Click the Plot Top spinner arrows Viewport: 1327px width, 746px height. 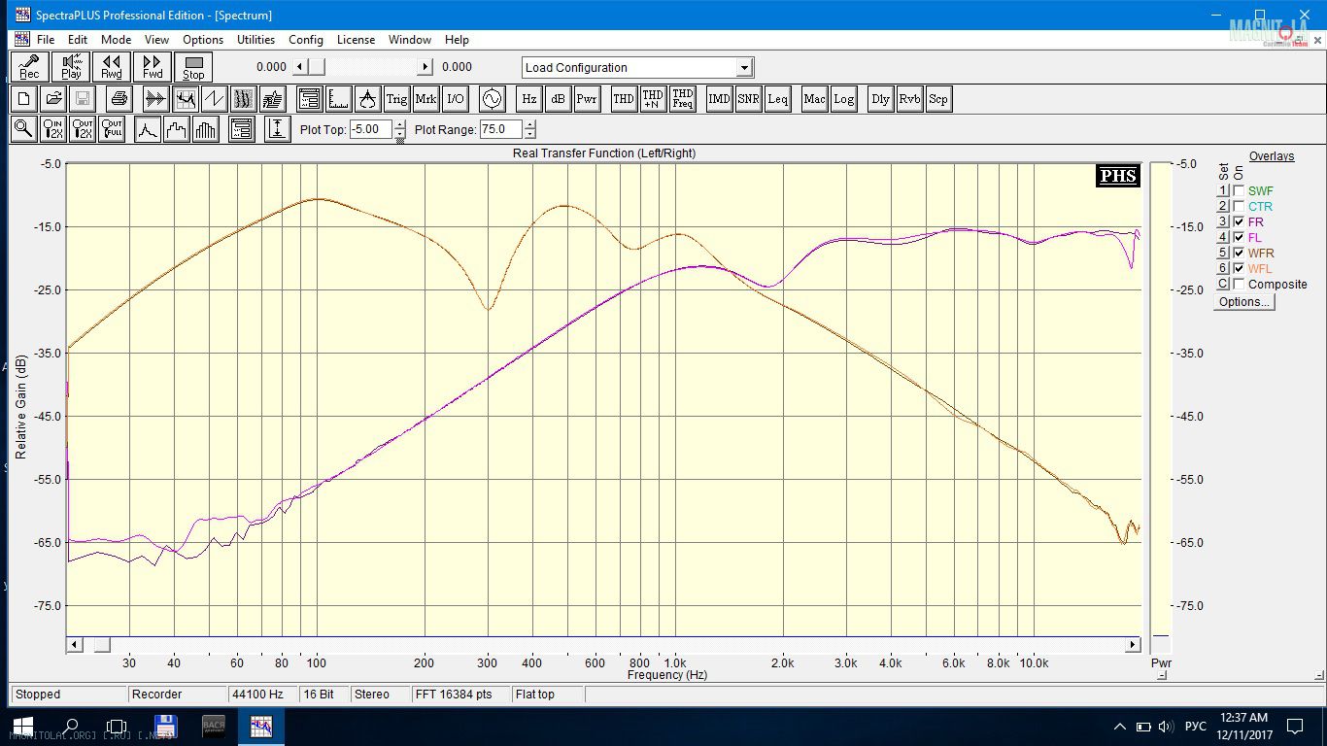click(400, 129)
